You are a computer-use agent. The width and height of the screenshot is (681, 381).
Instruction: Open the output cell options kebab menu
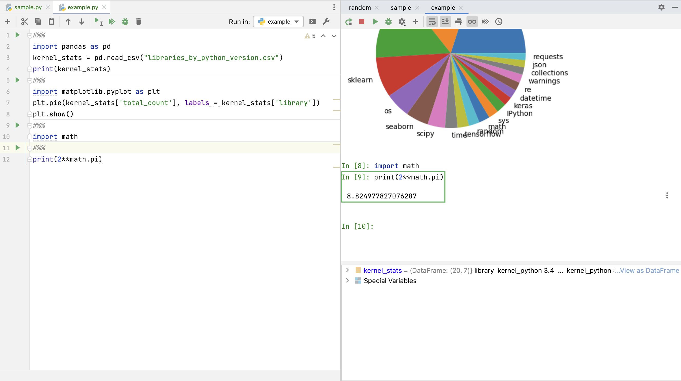(x=667, y=196)
